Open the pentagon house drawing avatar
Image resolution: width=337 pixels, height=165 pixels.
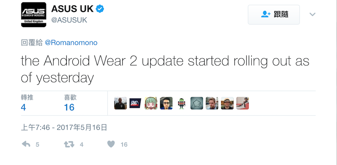(x=196, y=103)
